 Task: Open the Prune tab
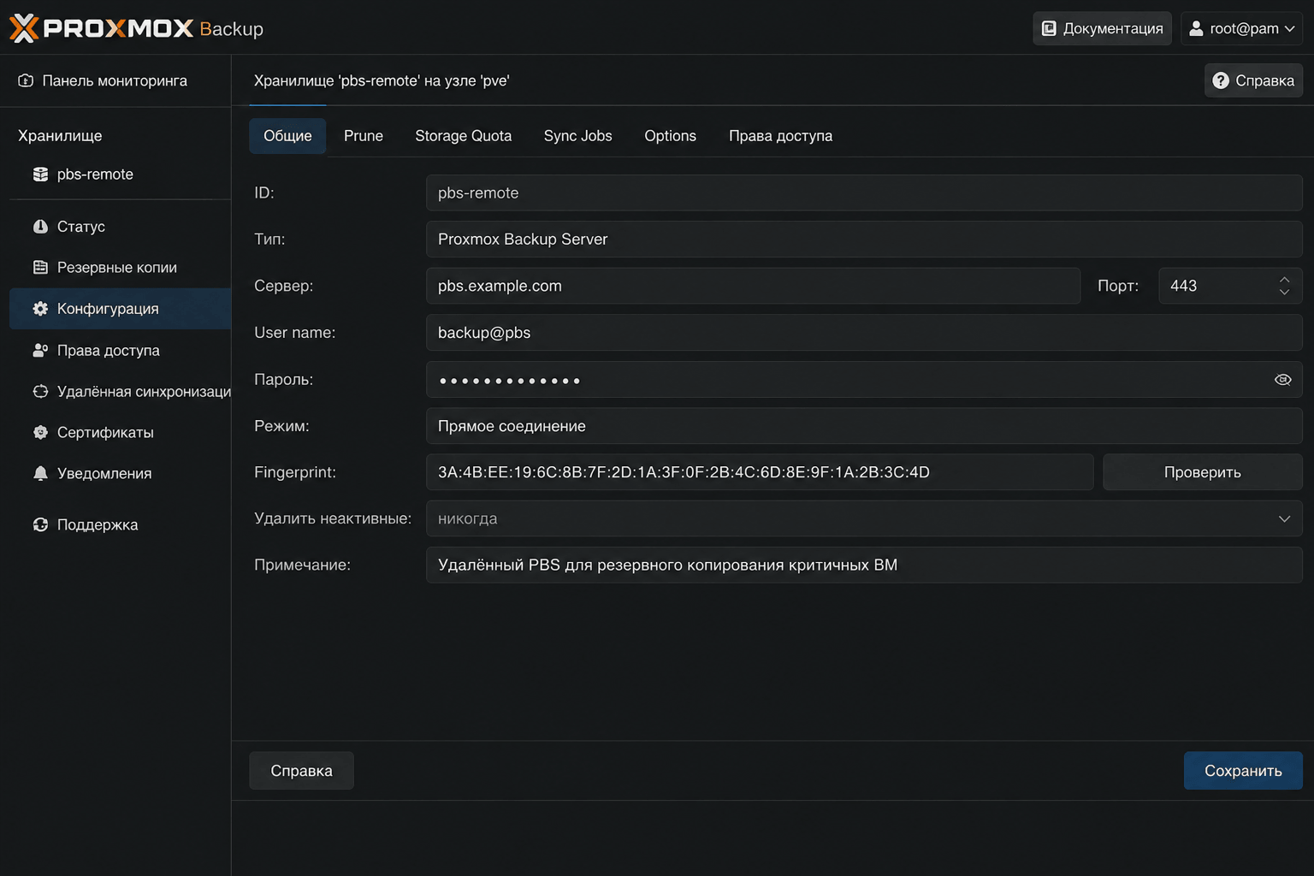pos(364,136)
